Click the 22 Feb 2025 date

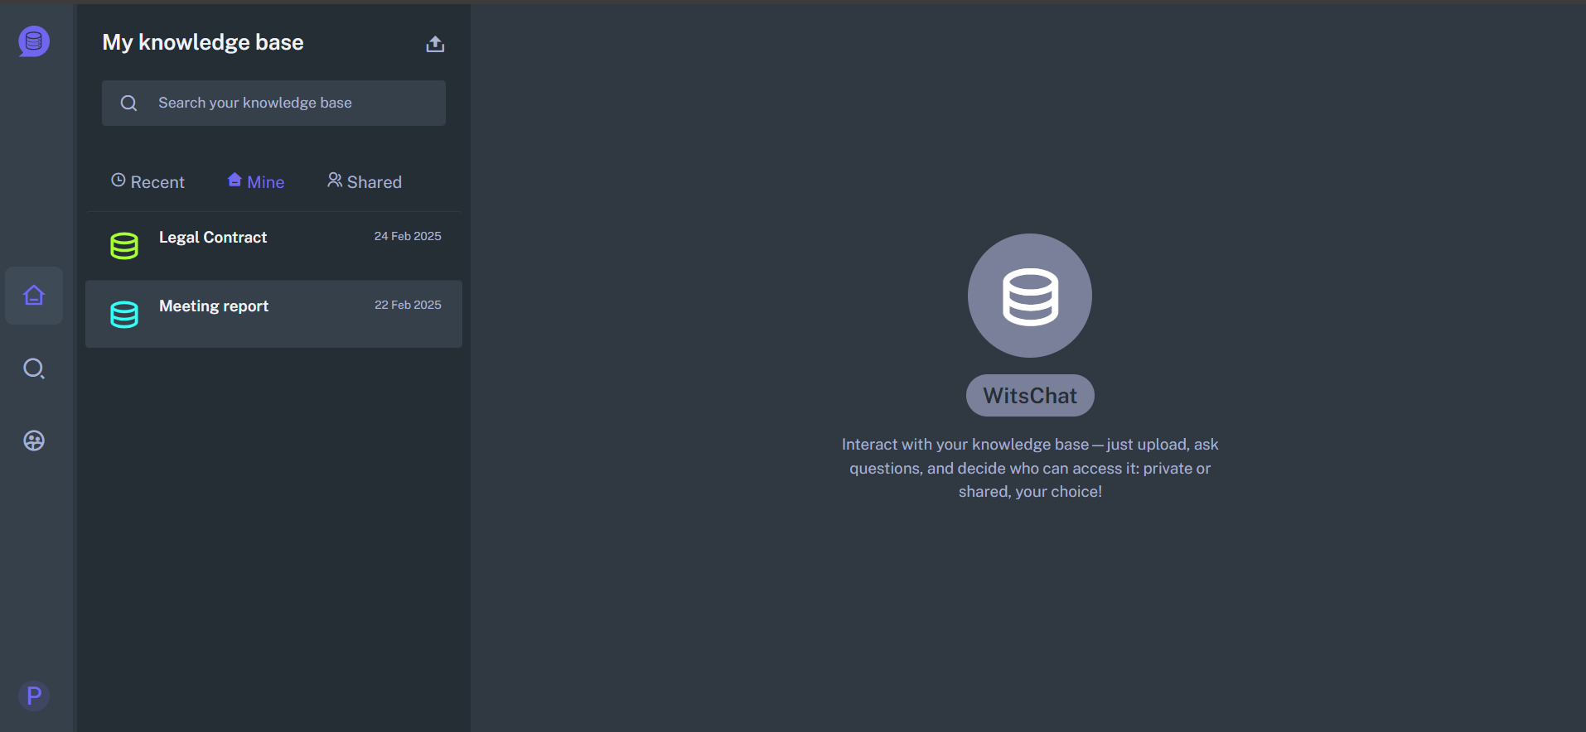[408, 306]
